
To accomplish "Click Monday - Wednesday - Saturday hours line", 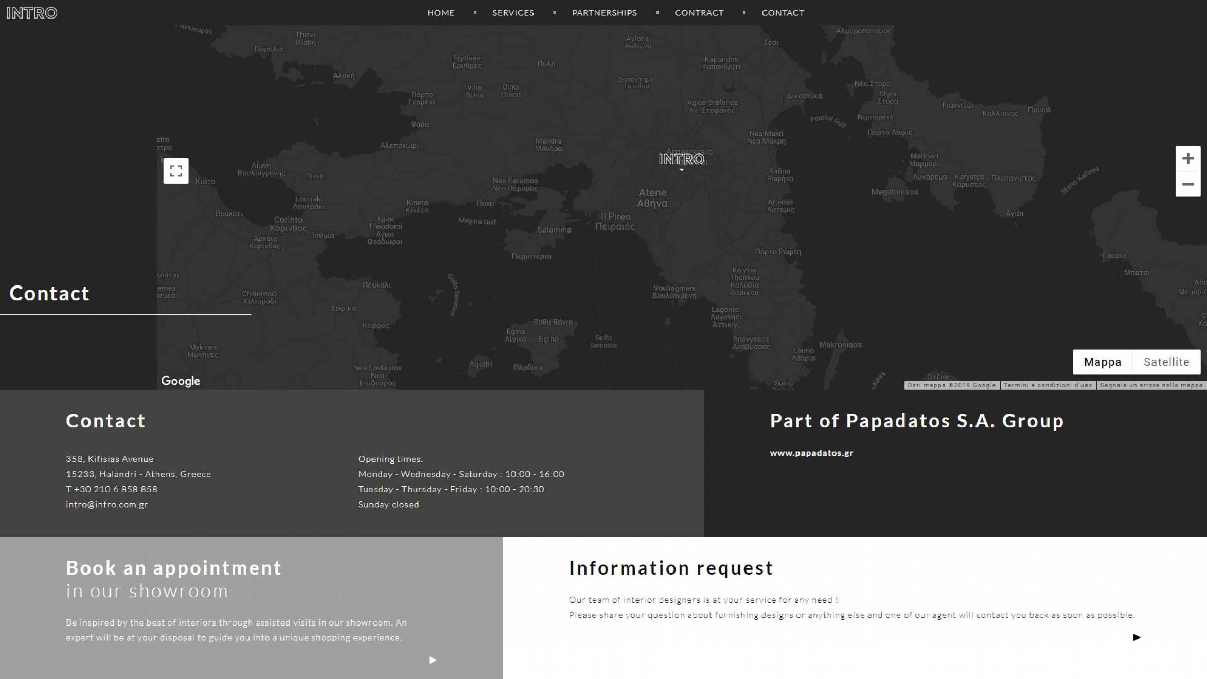I will [461, 474].
